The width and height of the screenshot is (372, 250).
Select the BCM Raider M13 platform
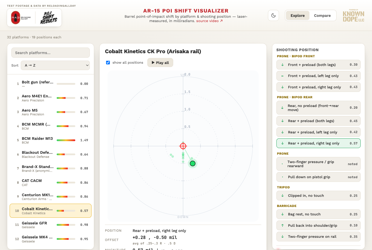pyautogui.click(x=51, y=140)
